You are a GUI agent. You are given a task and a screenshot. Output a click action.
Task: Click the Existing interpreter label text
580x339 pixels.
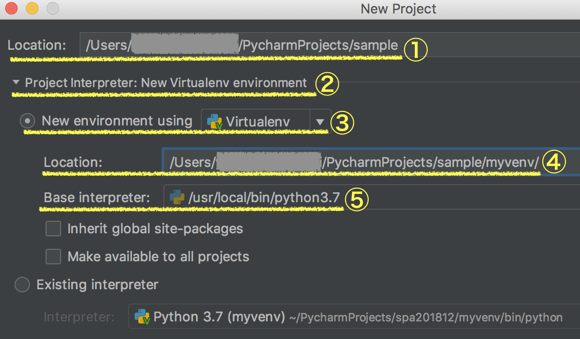tap(97, 285)
